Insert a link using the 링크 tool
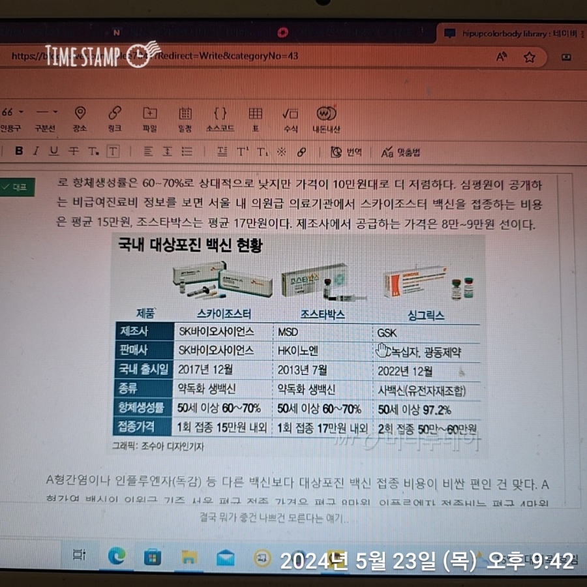This screenshot has width=587, height=587. (115, 119)
